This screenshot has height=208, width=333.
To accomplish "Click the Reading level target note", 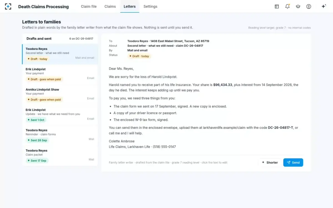I will click(x=279, y=28).
